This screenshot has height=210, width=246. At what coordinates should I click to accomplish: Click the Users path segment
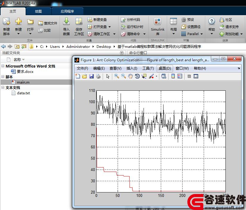(55, 46)
